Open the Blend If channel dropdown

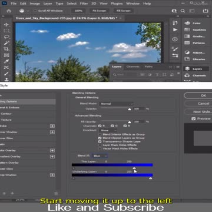(100, 156)
